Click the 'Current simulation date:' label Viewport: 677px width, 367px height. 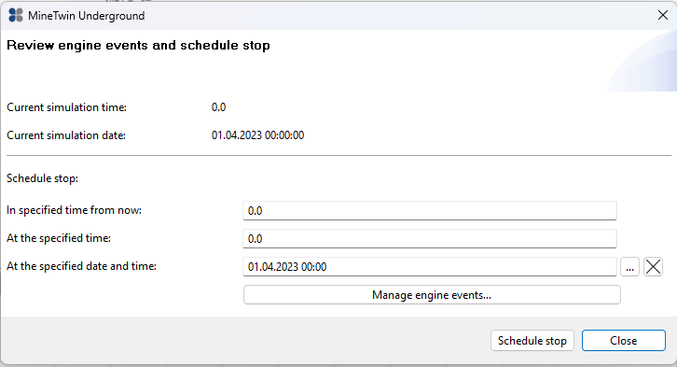pos(66,135)
